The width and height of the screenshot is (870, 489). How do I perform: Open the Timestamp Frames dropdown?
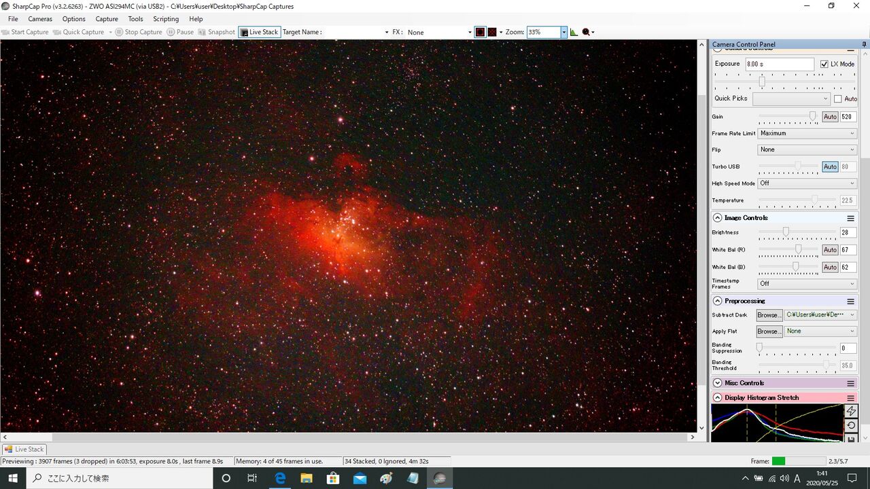tap(807, 284)
